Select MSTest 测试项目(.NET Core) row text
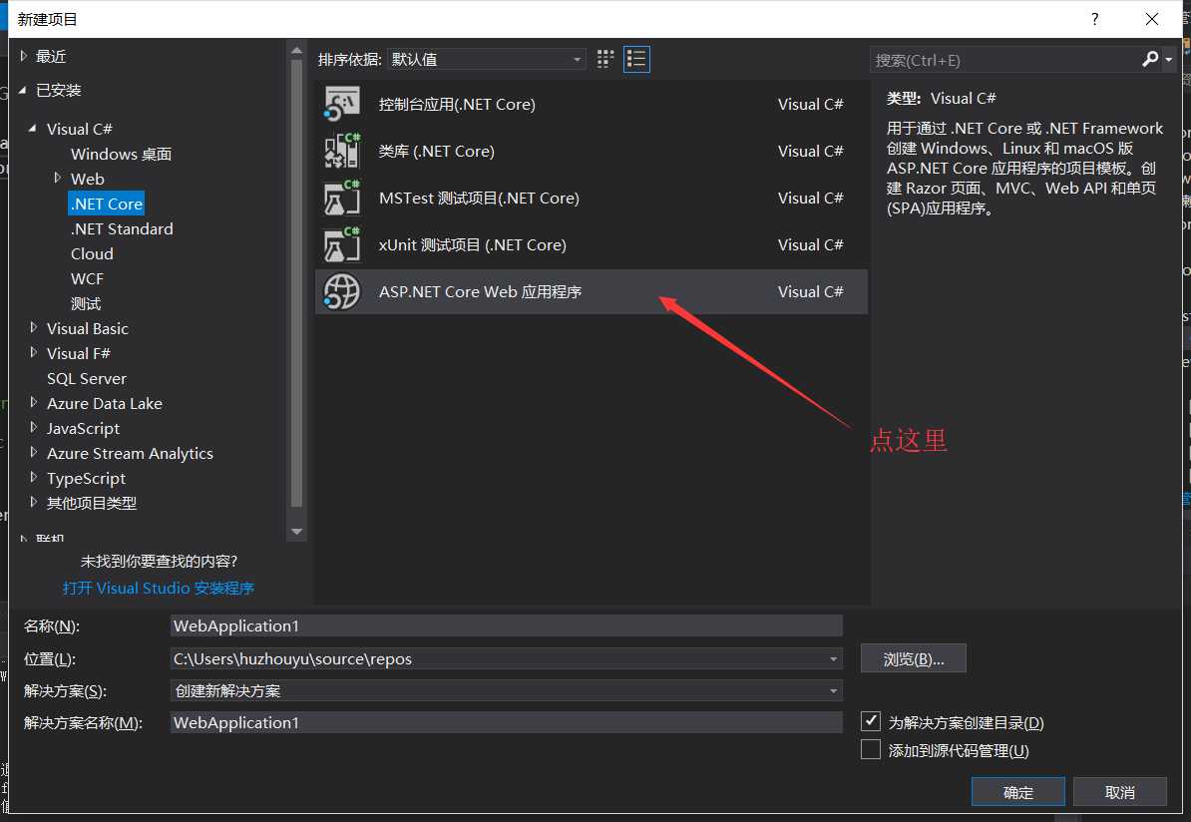The width and height of the screenshot is (1191, 822). 479,198
